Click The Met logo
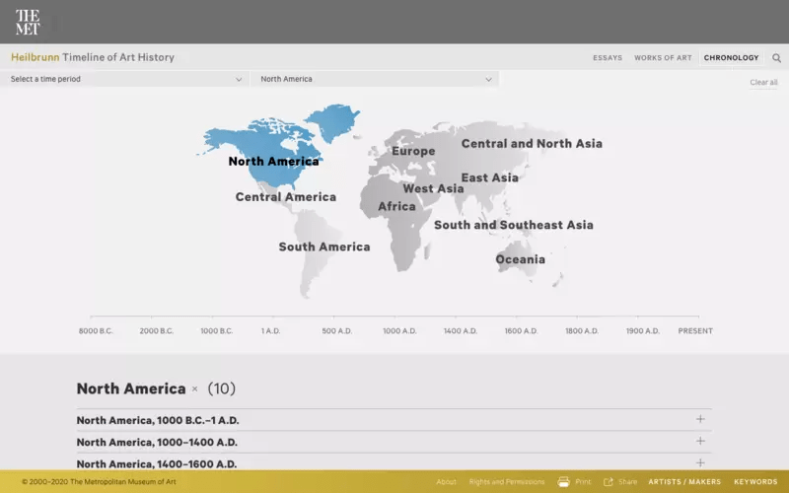The height and width of the screenshot is (493, 789). (28, 22)
